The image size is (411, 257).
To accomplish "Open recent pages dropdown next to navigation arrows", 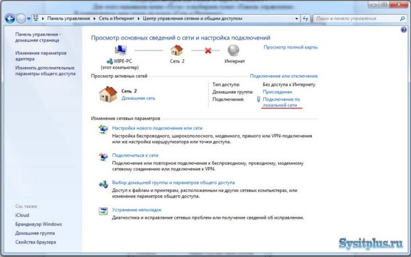I will [29, 19].
